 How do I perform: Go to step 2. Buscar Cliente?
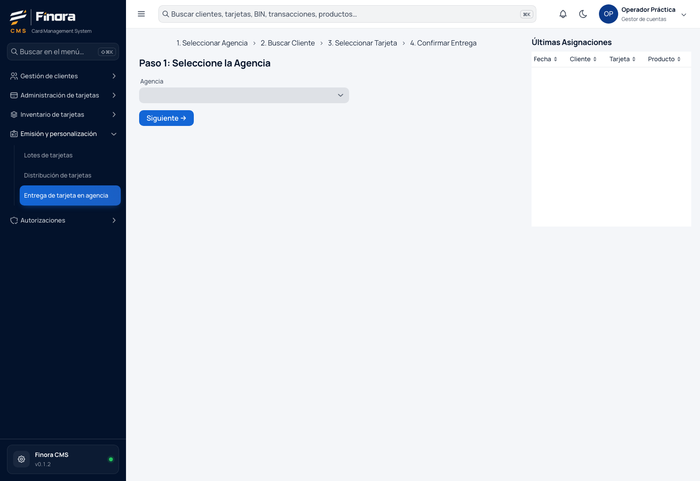[x=287, y=43]
